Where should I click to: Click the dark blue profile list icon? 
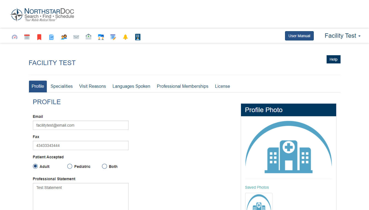tap(138, 37)
